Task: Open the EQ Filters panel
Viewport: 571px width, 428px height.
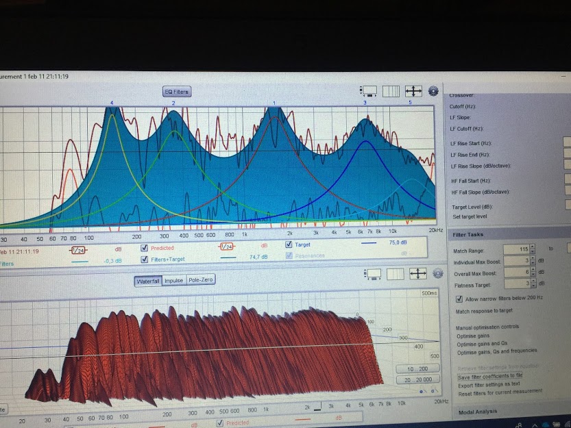Action: 177,92
